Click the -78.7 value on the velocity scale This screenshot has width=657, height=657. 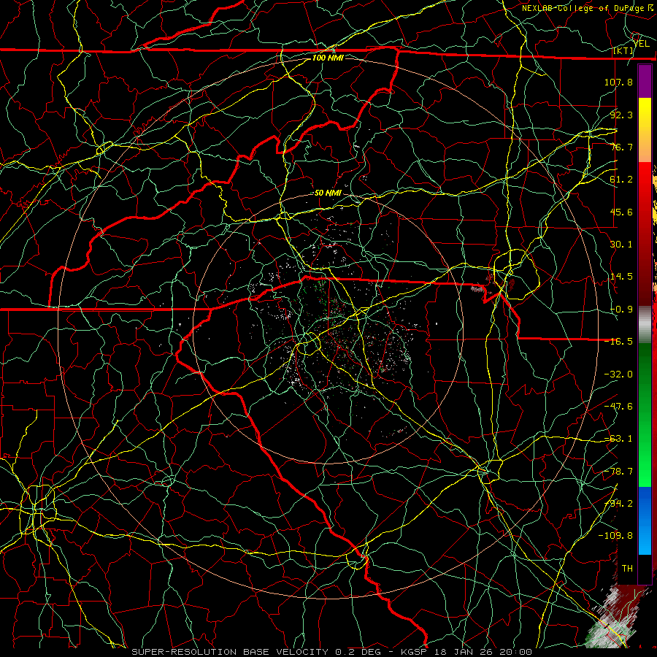[618, 472]
